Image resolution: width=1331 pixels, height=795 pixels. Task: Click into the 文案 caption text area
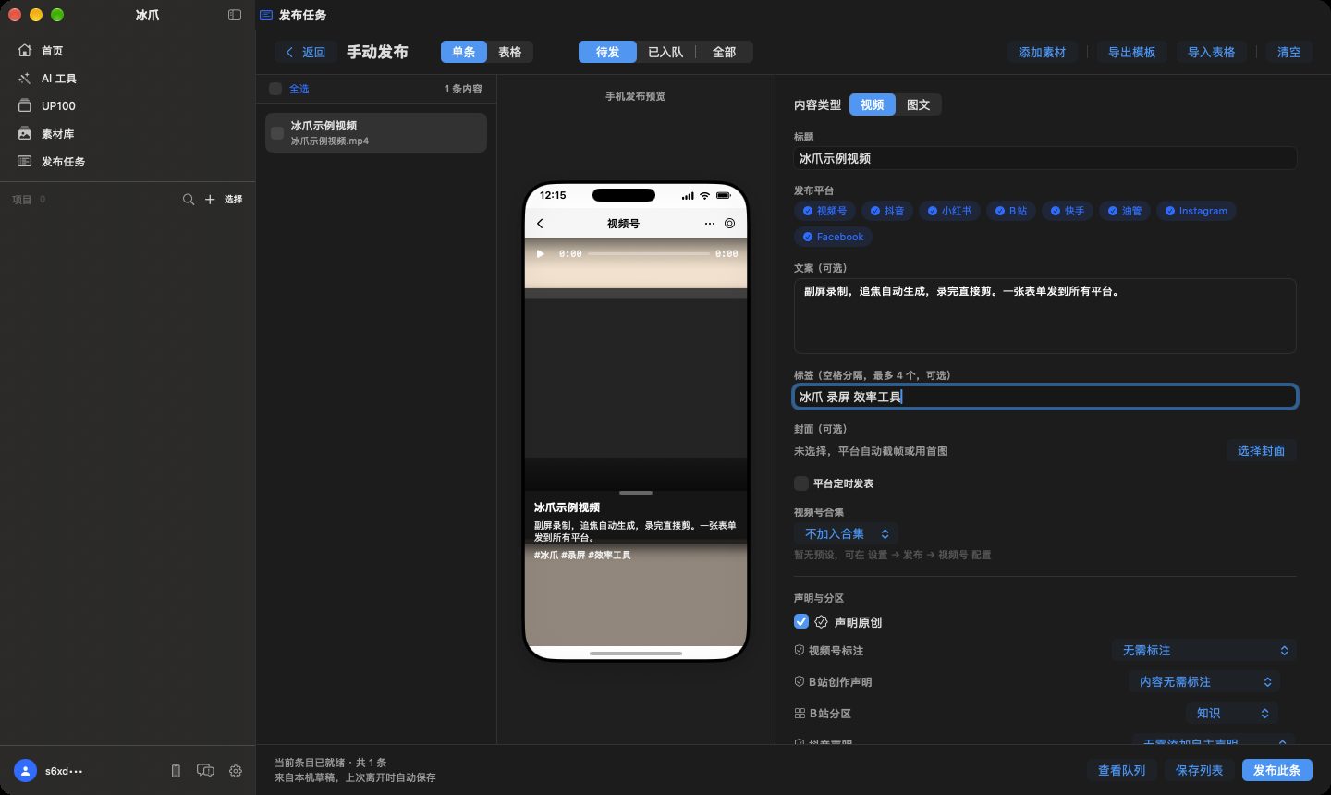point(1044,316)
